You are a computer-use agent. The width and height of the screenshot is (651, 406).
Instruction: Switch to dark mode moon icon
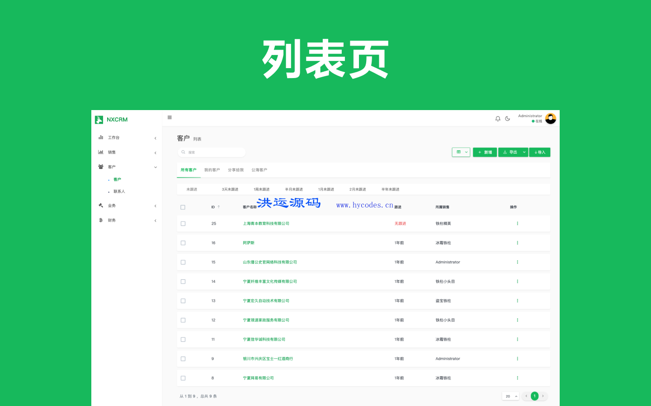click(508, 119)
